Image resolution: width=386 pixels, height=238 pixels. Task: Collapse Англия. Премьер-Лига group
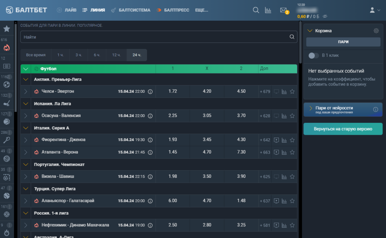pos(26,79)
